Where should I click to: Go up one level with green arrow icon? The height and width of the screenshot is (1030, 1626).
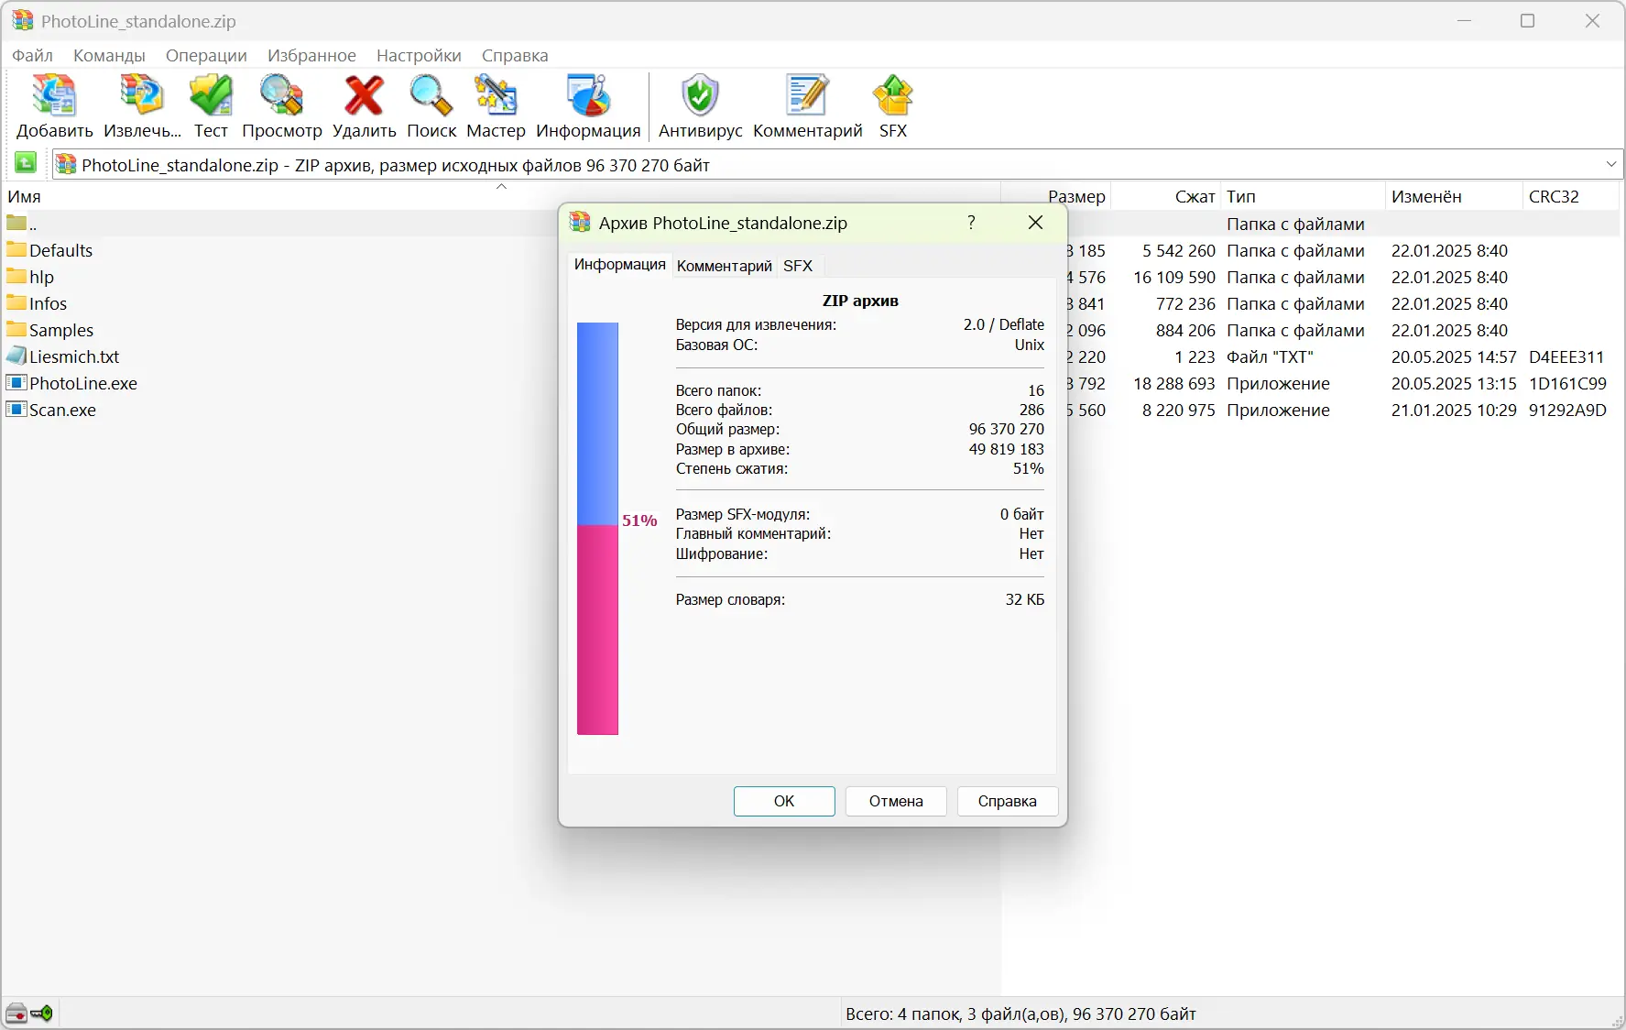(x=26, y=163)
